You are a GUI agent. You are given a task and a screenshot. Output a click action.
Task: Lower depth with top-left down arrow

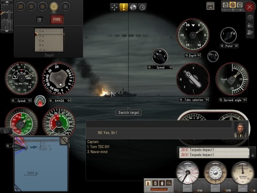click(x=7, y=31)
